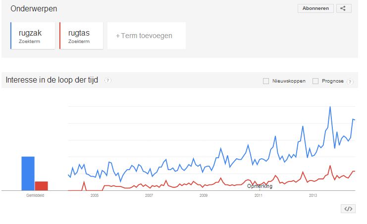This screenshot has width=367, height=224.
Task: Click the 2007 year label on axis
Action: coord(149,196)
